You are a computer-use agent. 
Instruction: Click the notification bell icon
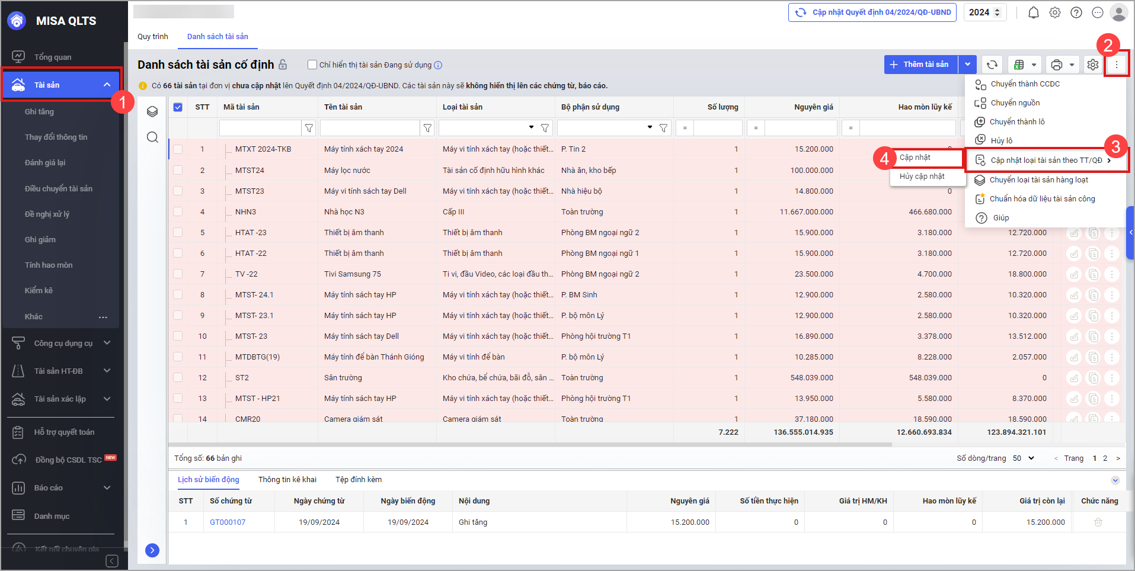[x=1033, y=12]
